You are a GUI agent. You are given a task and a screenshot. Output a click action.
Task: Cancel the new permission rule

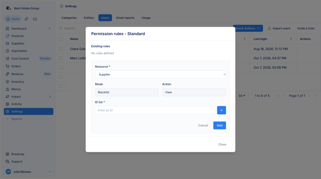(203, 125)
